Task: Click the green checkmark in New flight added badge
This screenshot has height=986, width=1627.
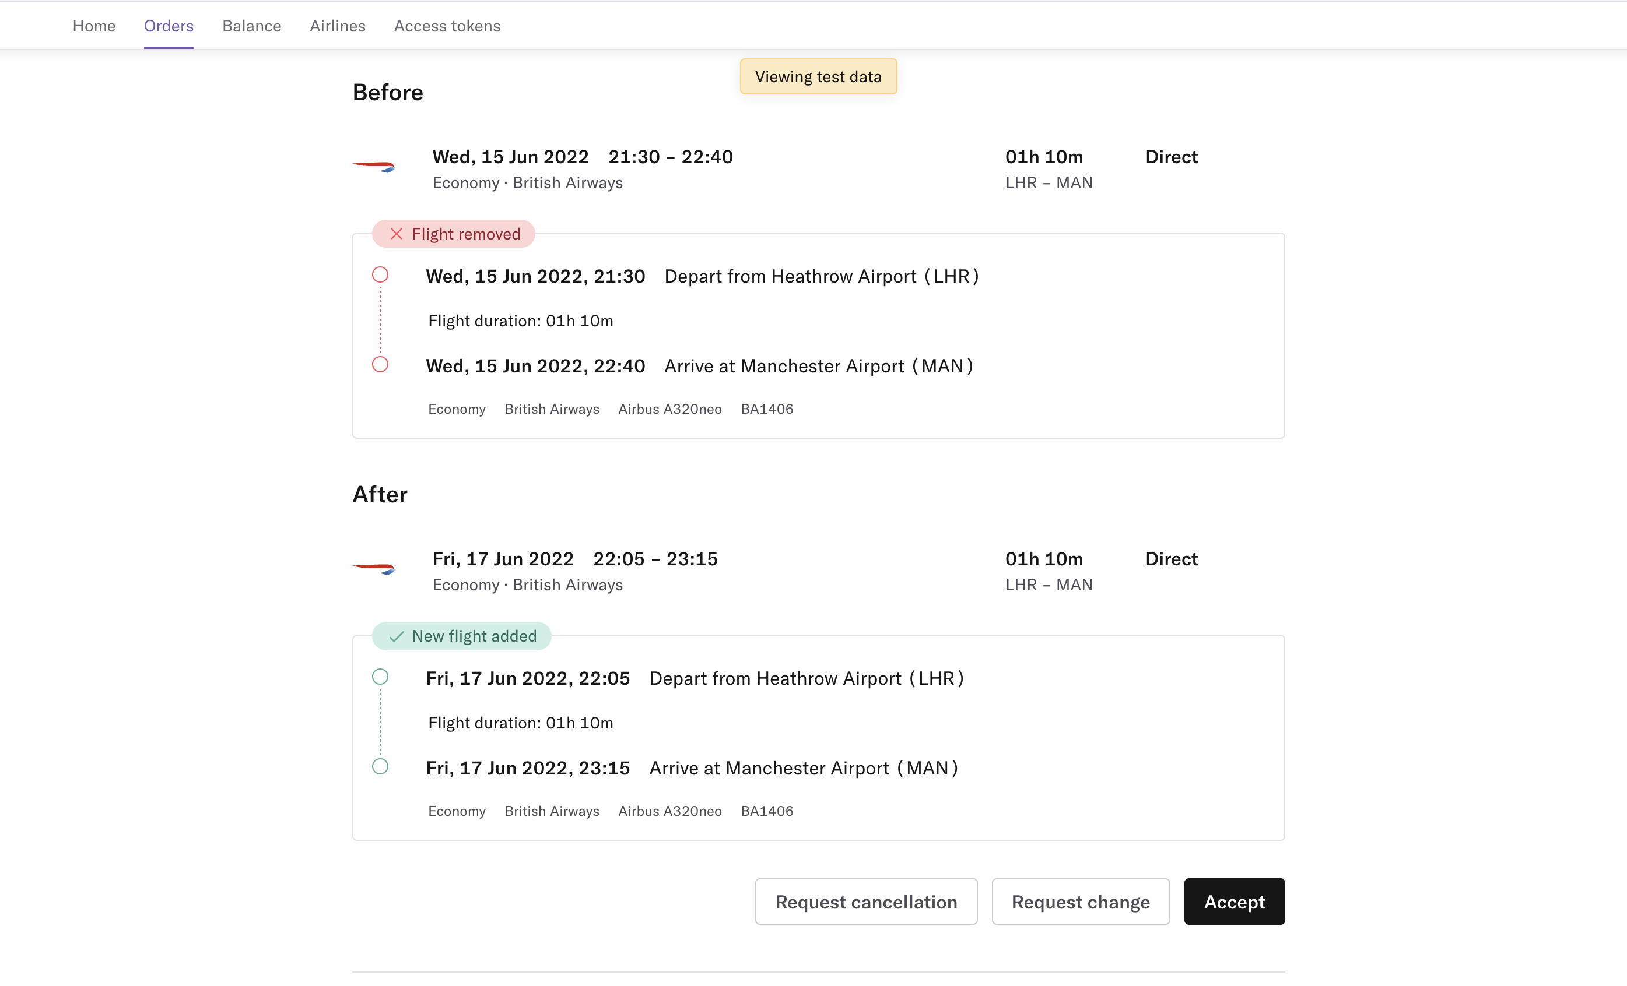Action: tap(396, 636)
